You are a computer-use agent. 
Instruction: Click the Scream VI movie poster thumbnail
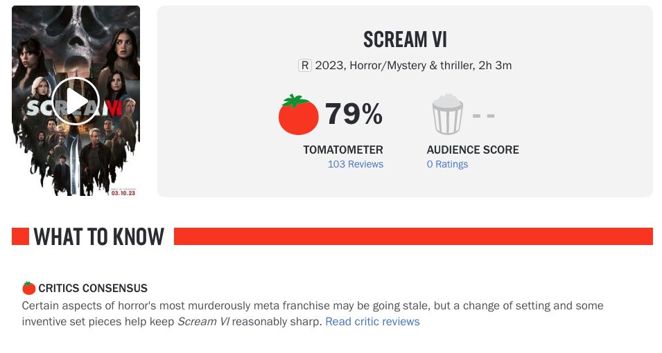[x=76, y=101]
